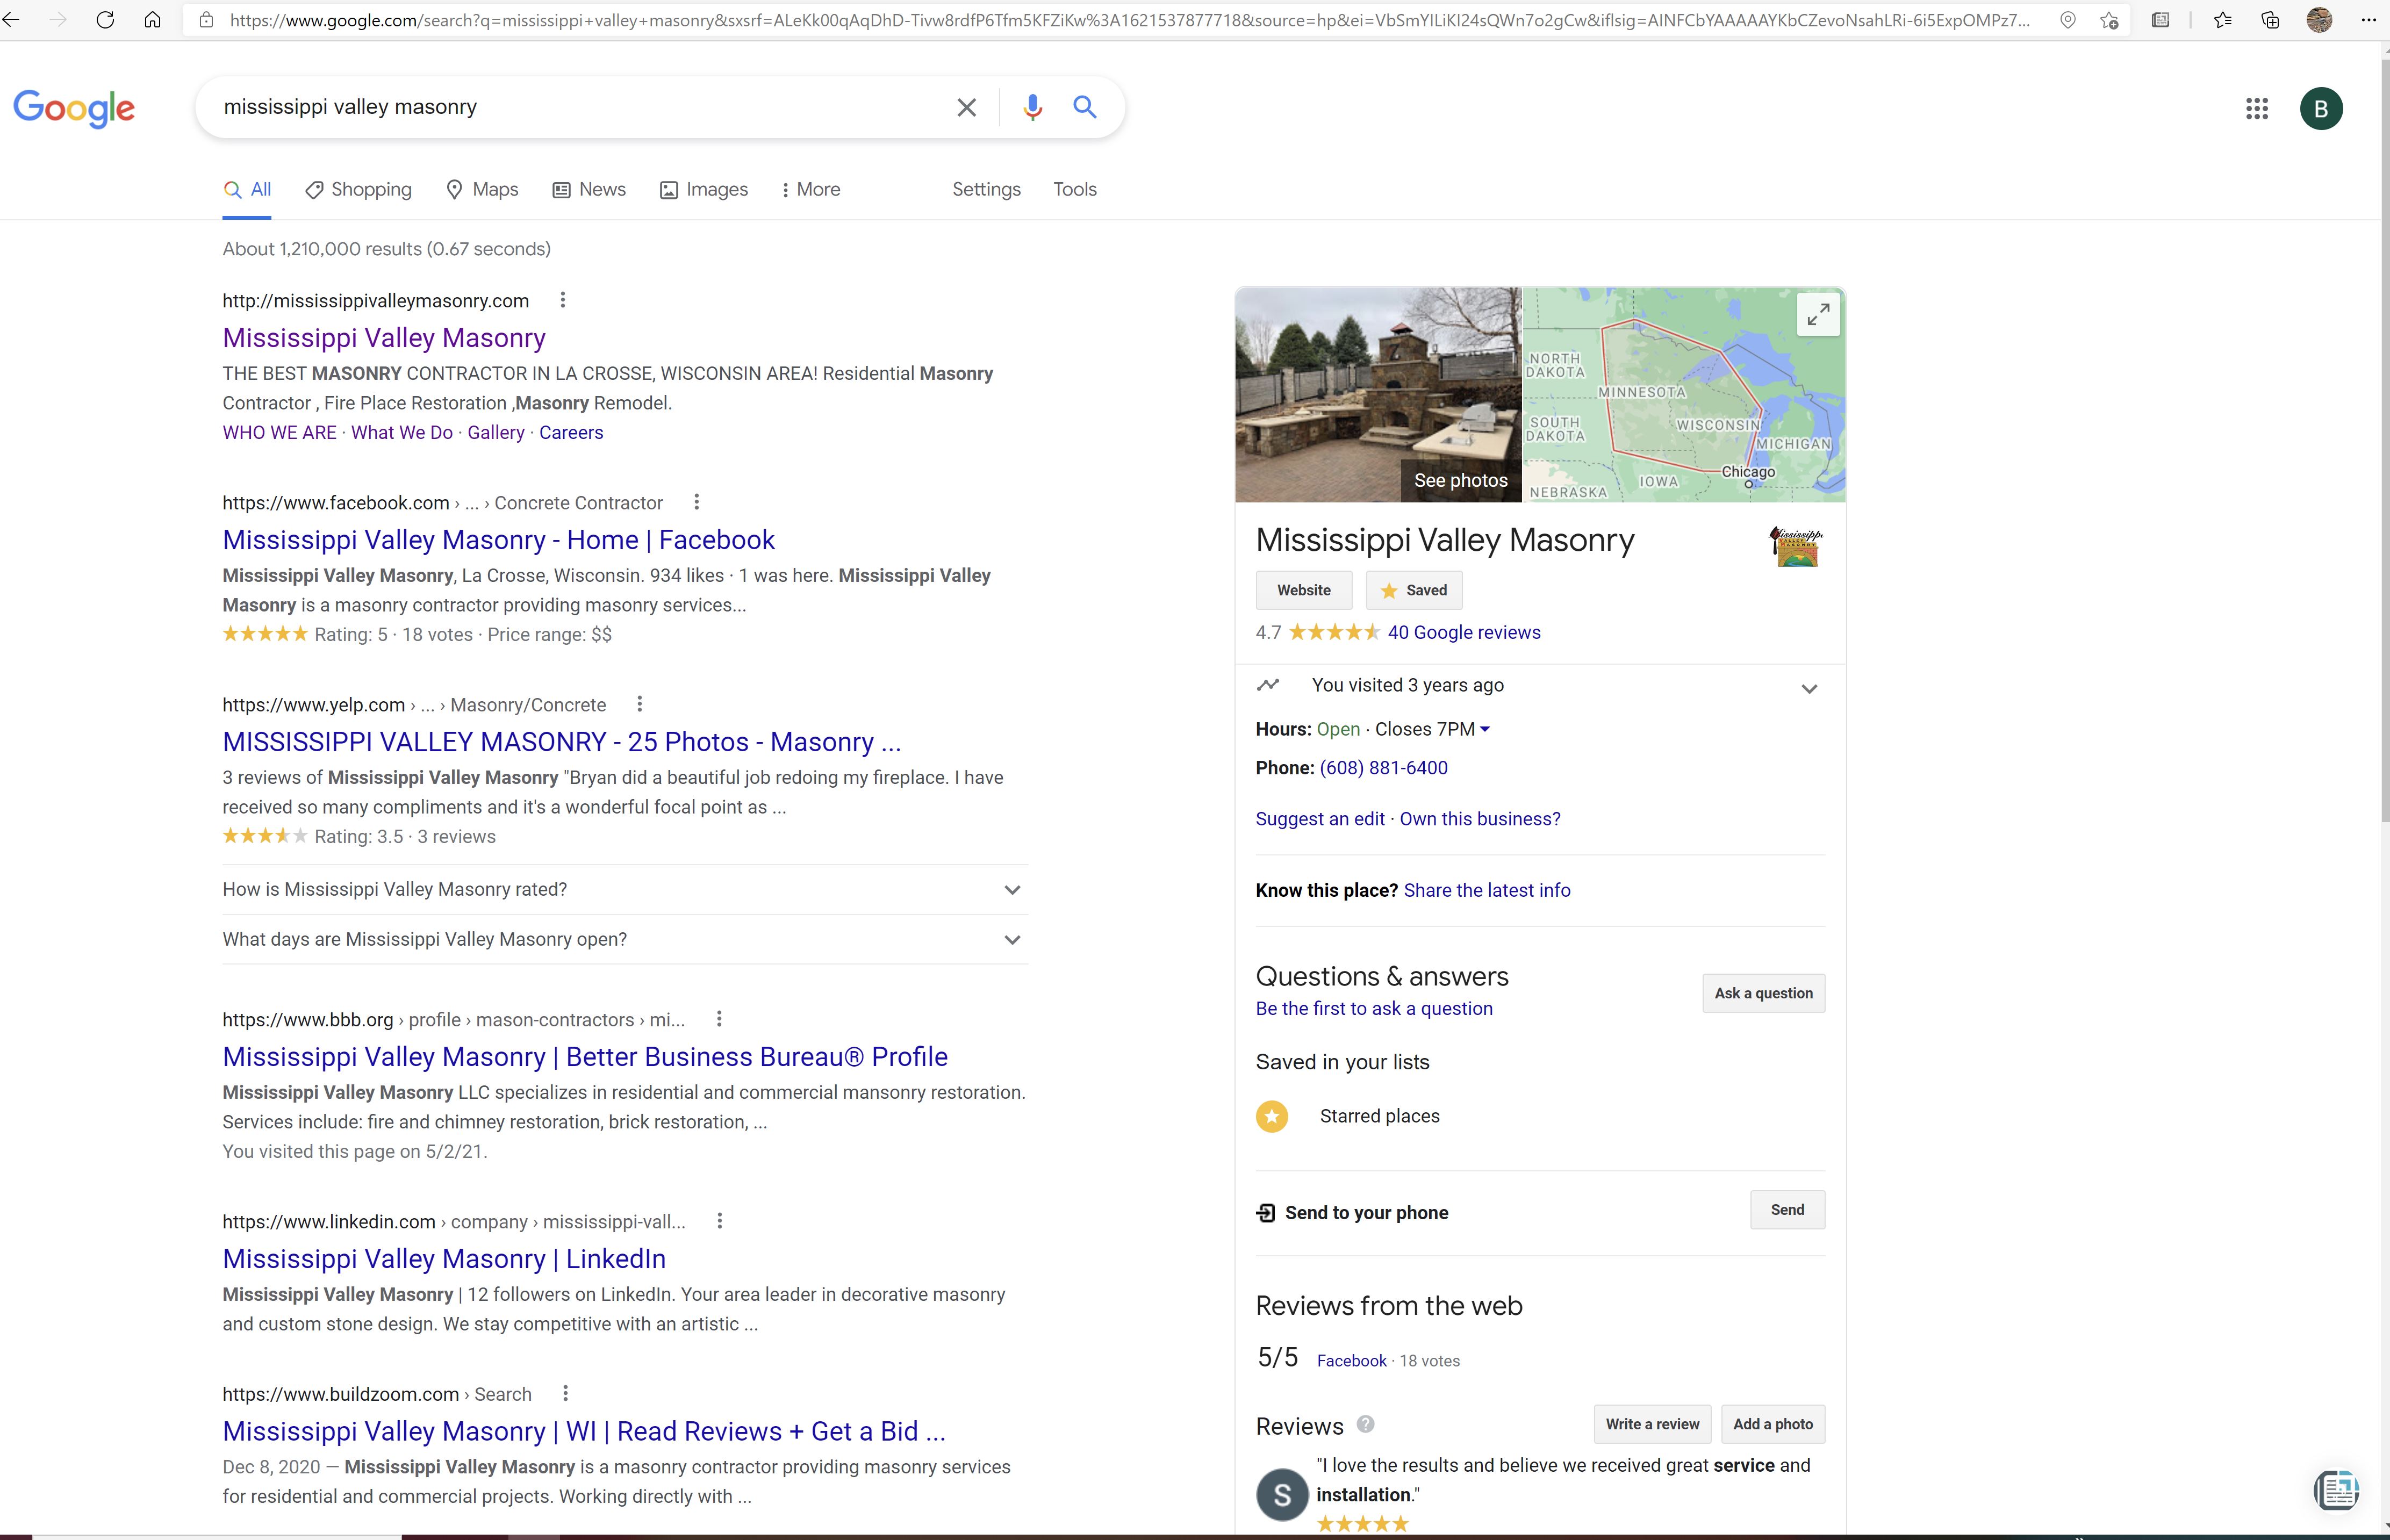Image resolution: width=2390 pixels, height=1540 pixels.
Task: Click the Send button for phone
Action: (x=1787, y=1210)
